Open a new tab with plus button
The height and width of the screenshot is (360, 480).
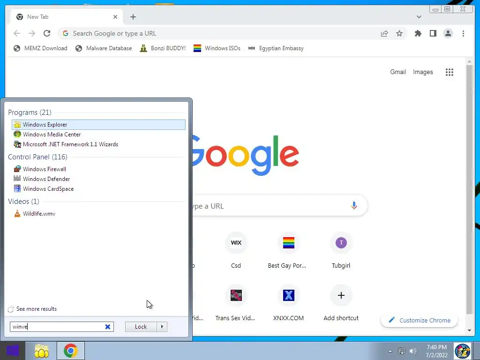tap(133, 17)
